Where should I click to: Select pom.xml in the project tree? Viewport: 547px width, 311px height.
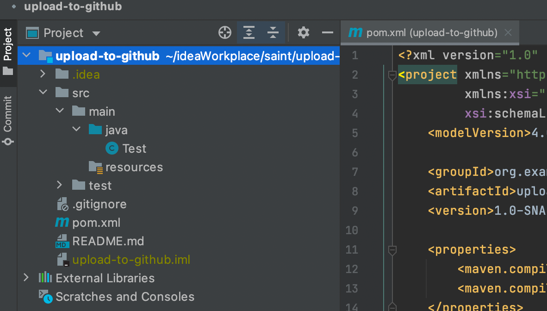tap(96, 223)
